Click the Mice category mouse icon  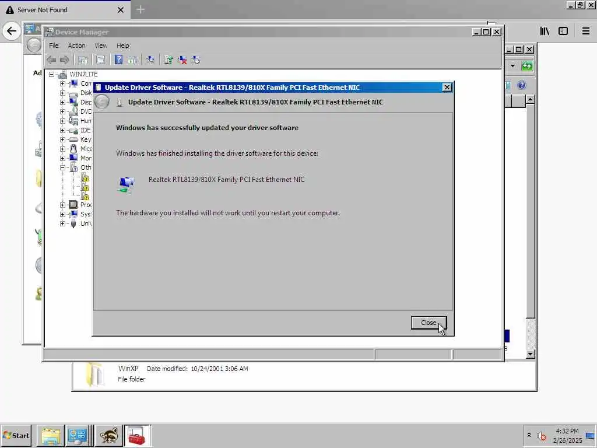point(73,149)
